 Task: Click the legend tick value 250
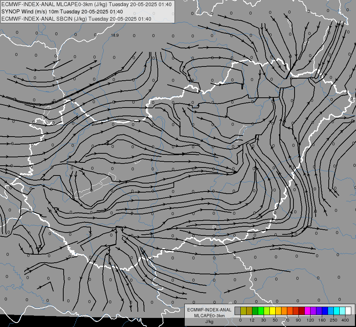point(333,320)
